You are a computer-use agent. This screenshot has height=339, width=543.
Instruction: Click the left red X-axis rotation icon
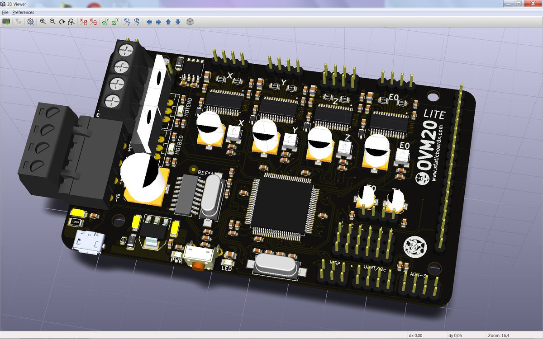pos(84,21)
